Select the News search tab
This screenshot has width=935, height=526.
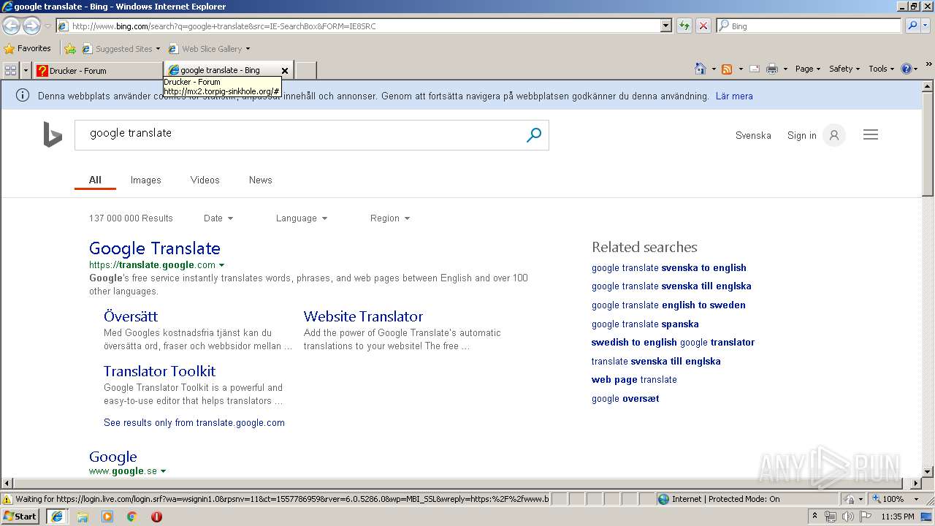260,180
